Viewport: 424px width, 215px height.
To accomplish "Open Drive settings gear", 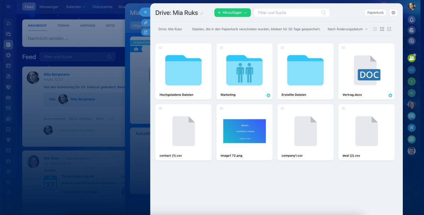I will point(394,13).
